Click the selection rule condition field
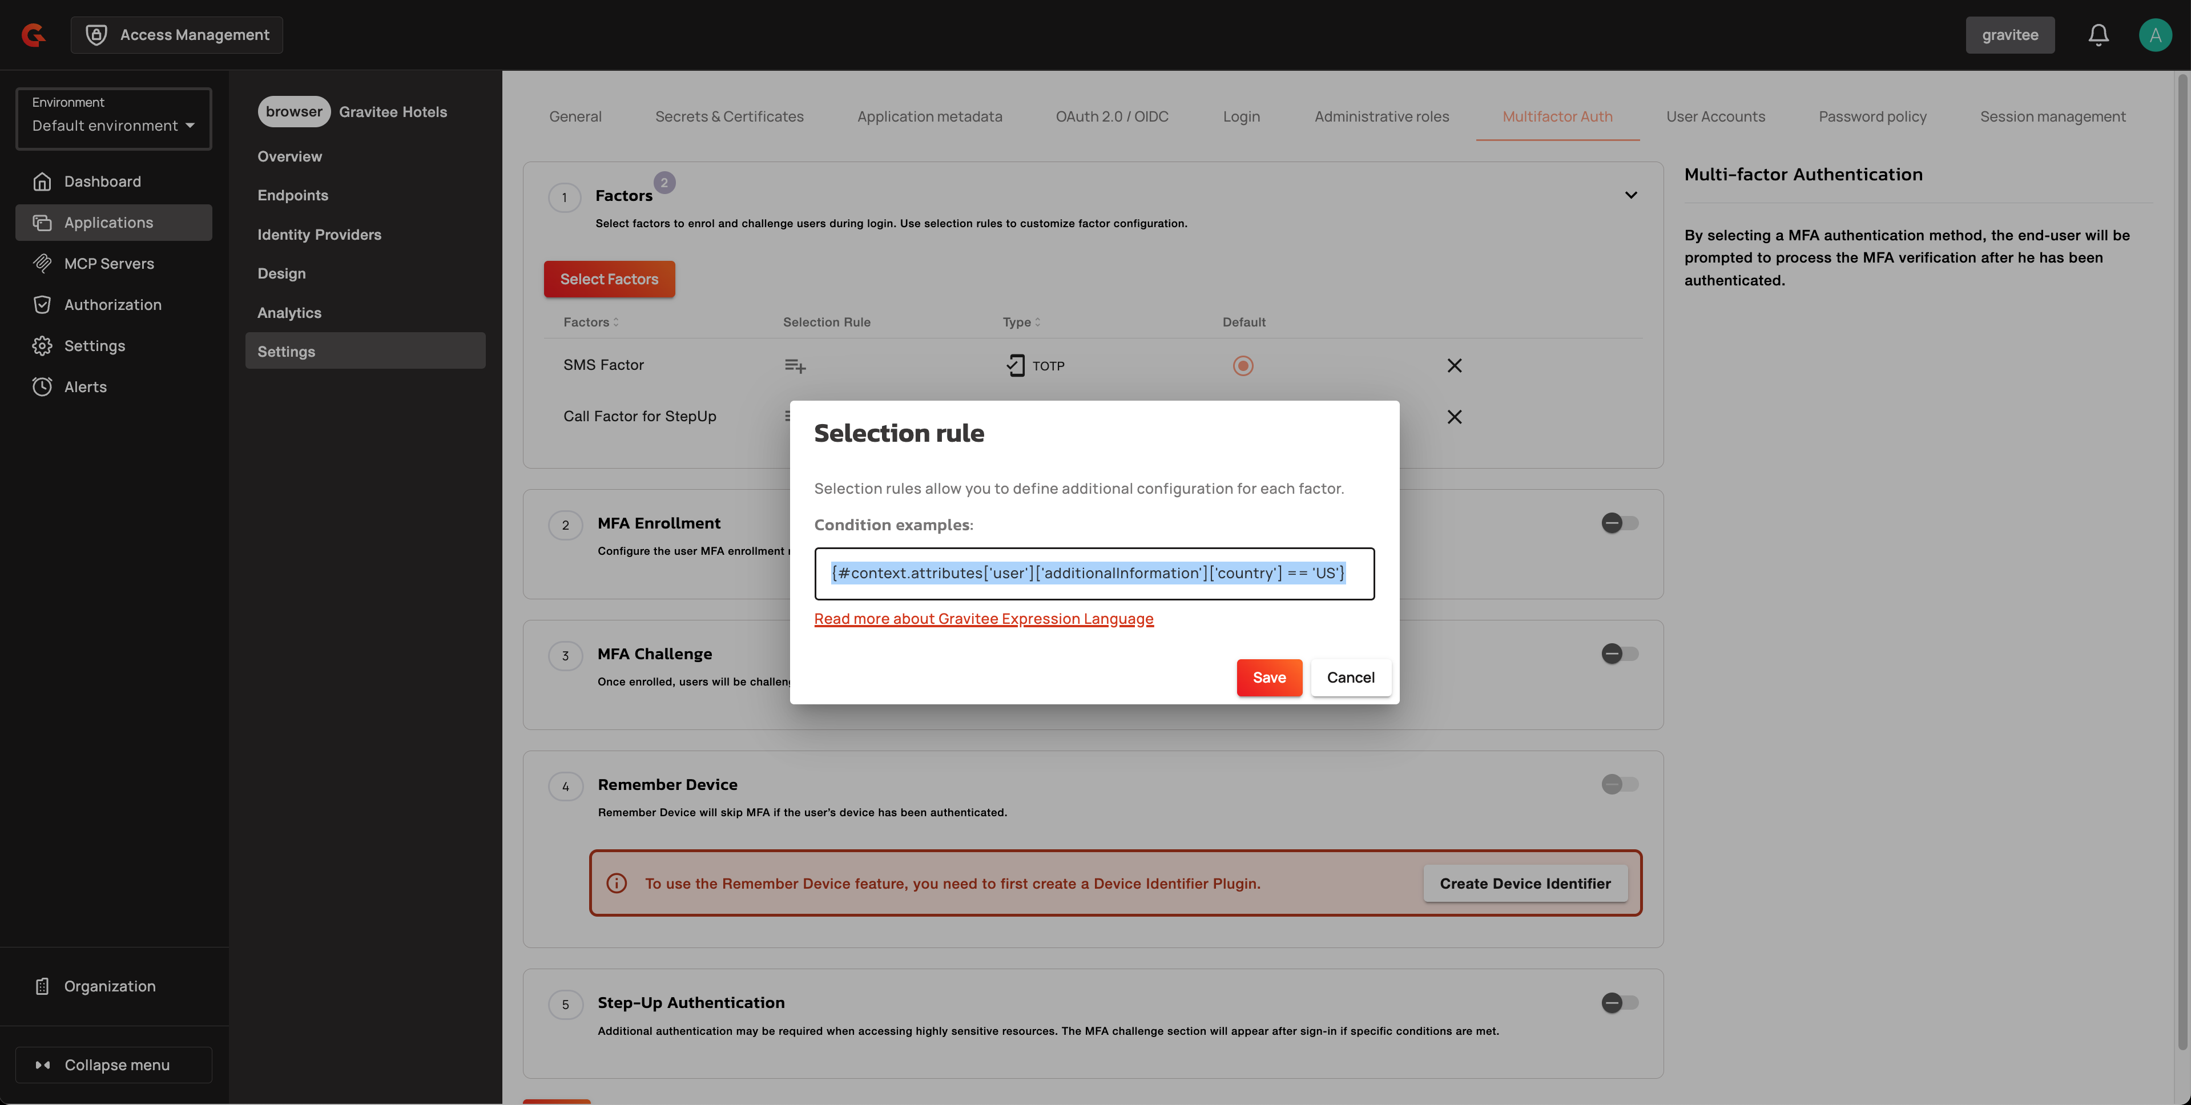 click(1094, 574)
